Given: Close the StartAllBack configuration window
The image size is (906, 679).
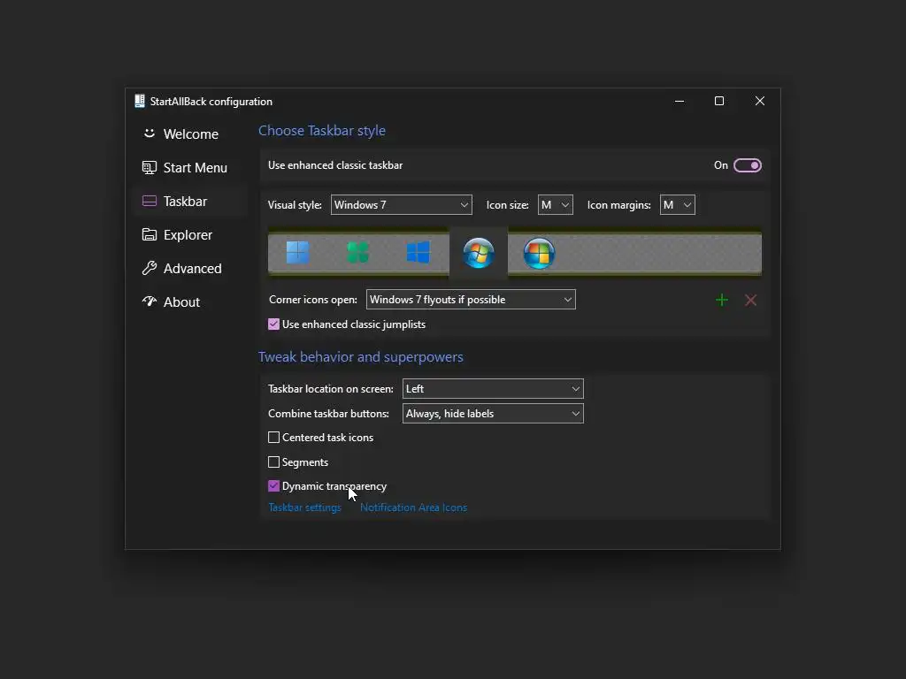Looking at the screenshot, I should pyautogui.click(x=760, y=101).
